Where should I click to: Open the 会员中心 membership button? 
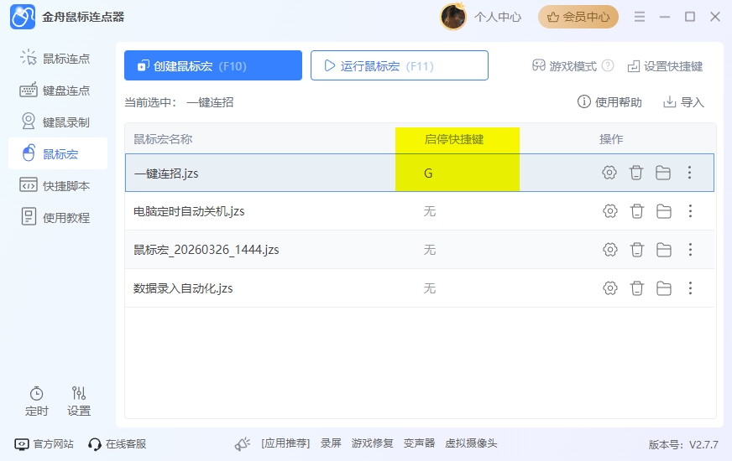578,18
